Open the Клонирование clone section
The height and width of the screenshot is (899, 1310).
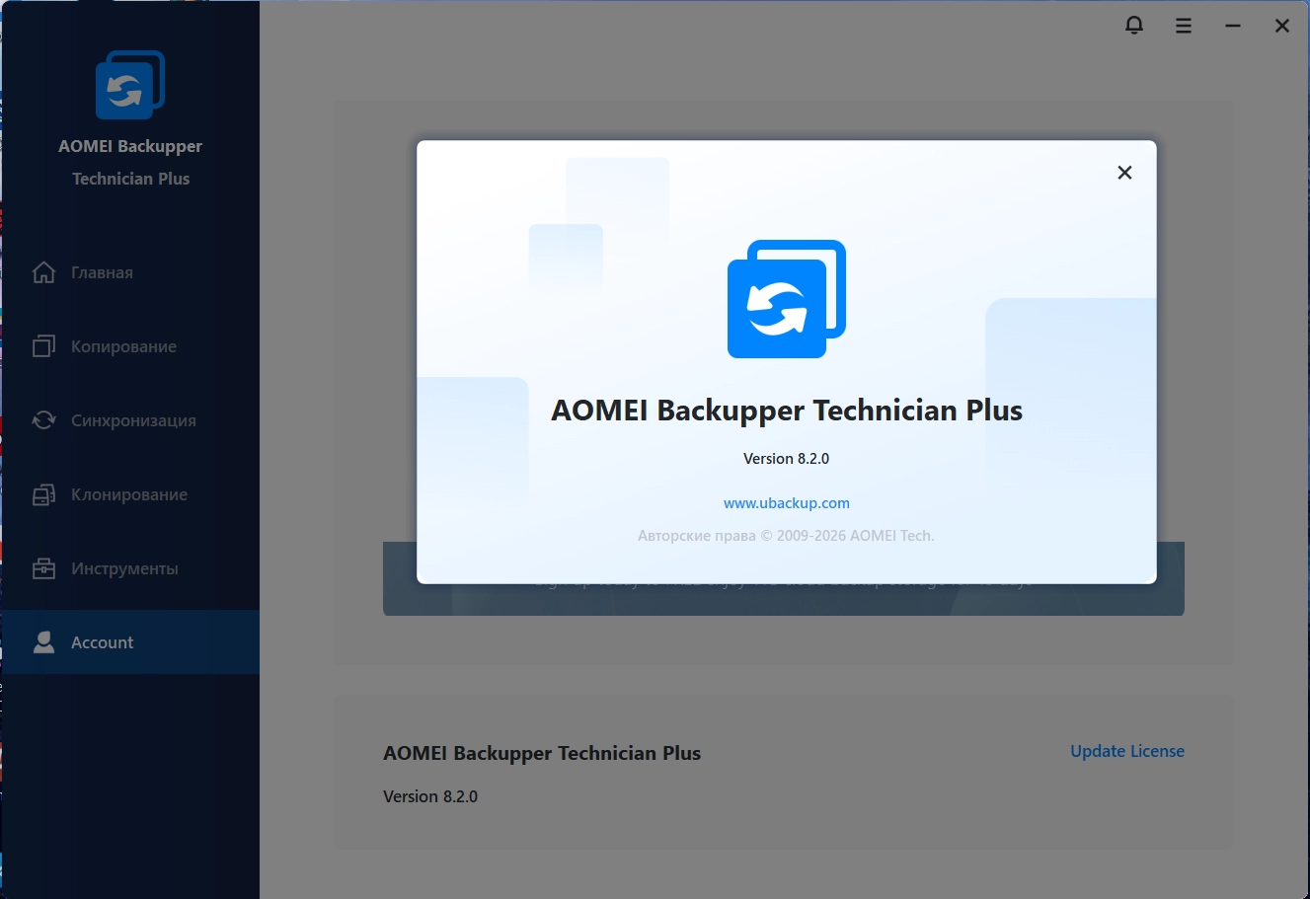click(x=130, y=494)
